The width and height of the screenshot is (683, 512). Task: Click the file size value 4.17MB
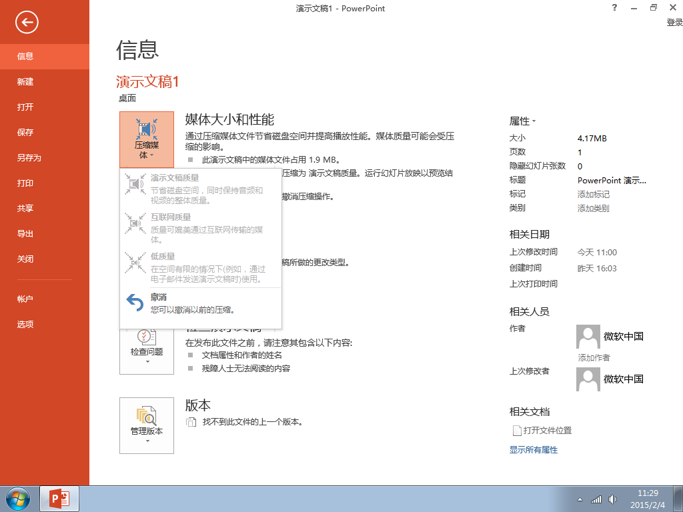point(592,139)
